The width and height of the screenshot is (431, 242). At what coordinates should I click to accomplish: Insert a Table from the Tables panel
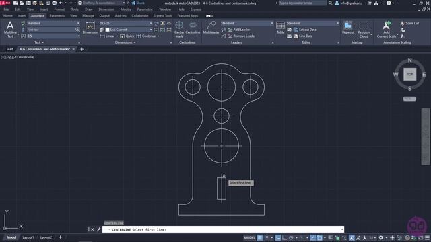280,28
